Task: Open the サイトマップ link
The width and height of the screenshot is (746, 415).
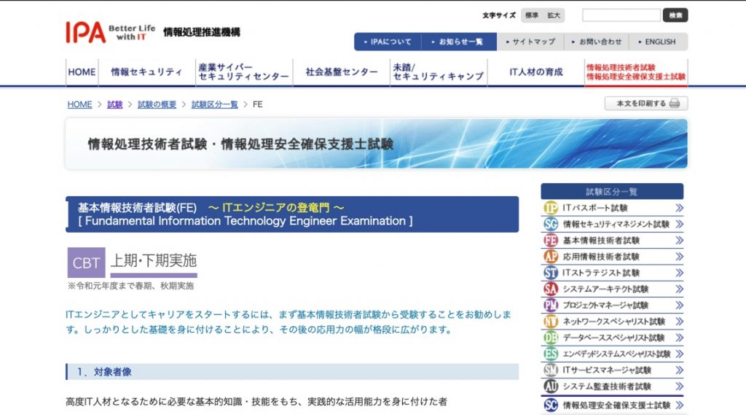Action: (x=530, y=42)
